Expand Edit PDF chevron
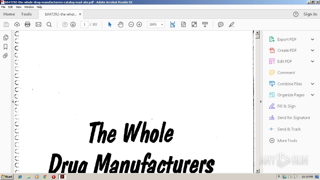 click(312, 61)
